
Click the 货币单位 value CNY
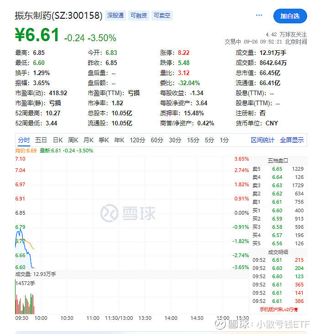[272, 123]
